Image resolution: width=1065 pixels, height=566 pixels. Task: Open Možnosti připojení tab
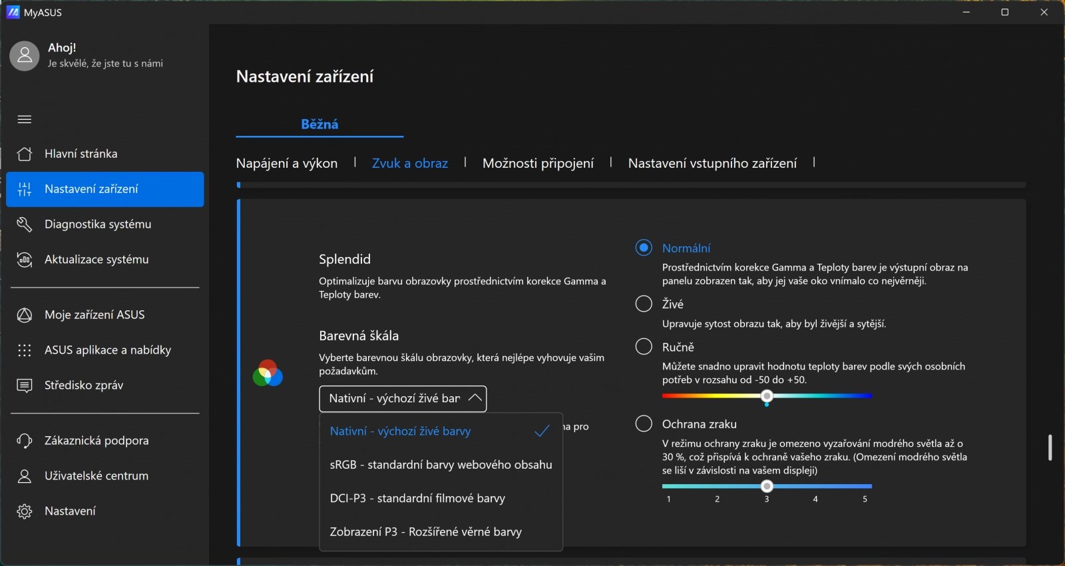[x=538, y=163]
